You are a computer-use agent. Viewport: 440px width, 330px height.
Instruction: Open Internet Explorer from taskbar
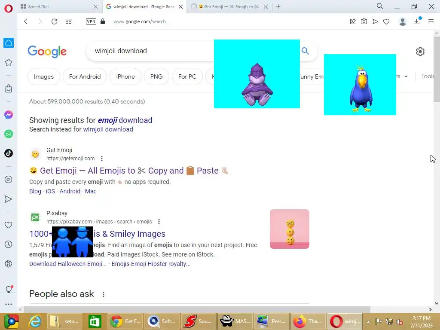pos(35,321)
